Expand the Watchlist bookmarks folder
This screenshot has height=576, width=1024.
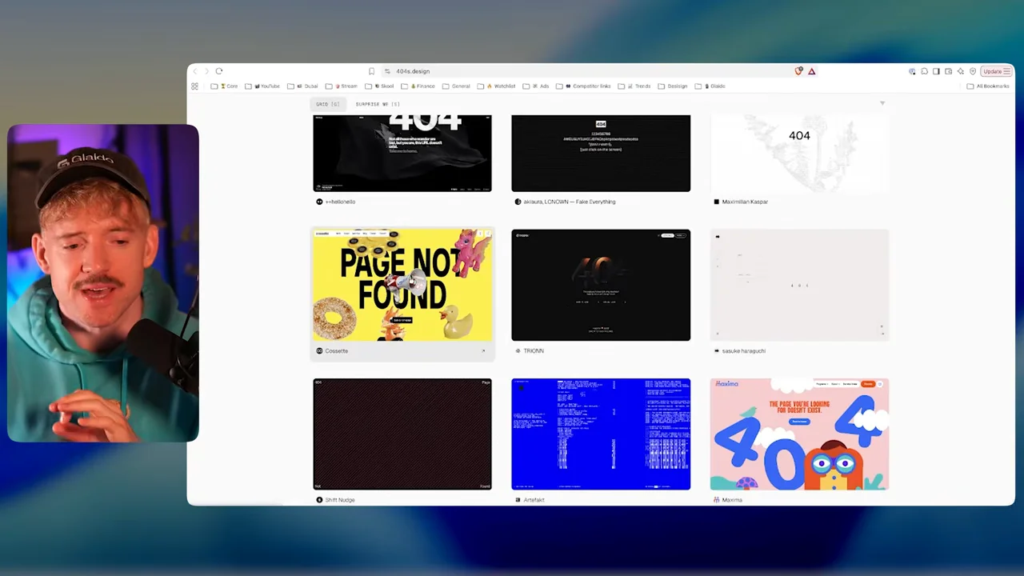point(497,86)
